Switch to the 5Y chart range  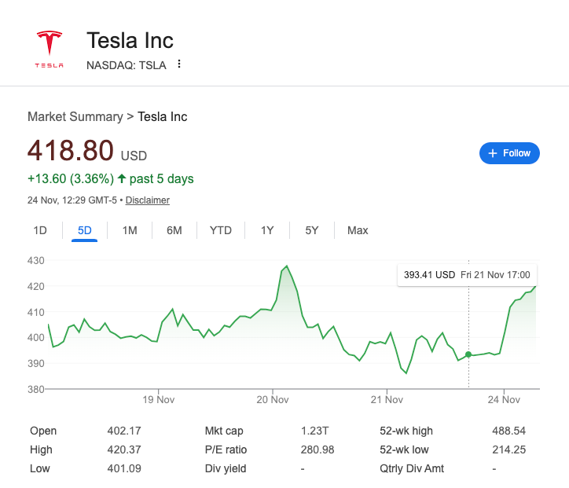coord(312,230)
